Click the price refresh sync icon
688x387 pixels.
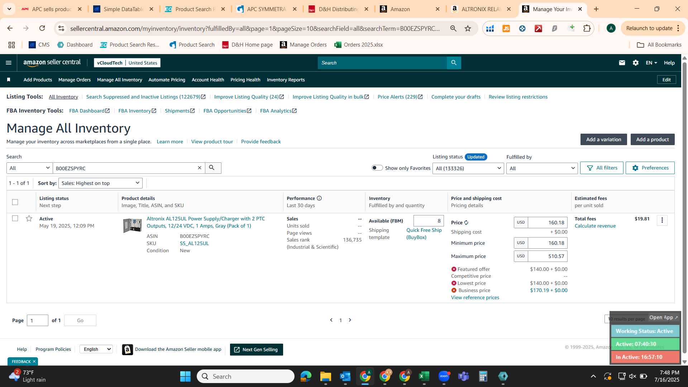tap(466, 223)
